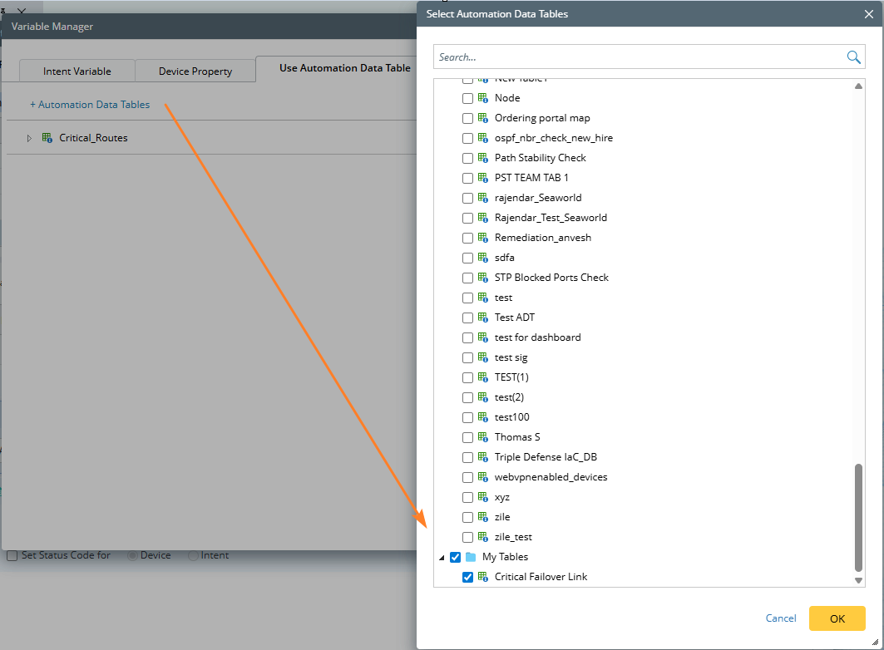Confirm selection with the OK button
The height and width of the screenshot is (650, 884).
tap(837, 618)
